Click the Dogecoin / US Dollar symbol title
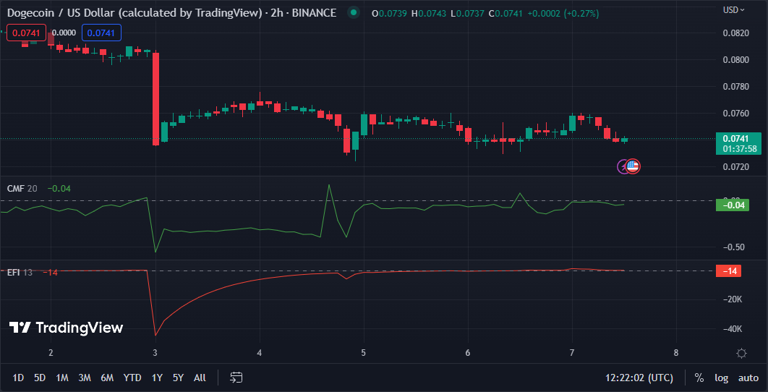Viewport: 768px width, 392px height. [x=171, y=13]
